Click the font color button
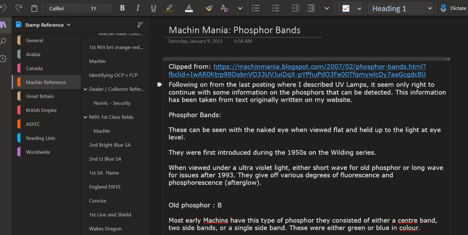 pyautogui.click(x=189, y=8)
